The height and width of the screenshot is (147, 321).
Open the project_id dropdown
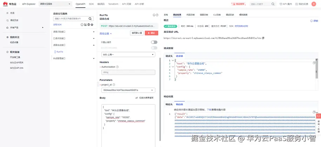(128, 90)
